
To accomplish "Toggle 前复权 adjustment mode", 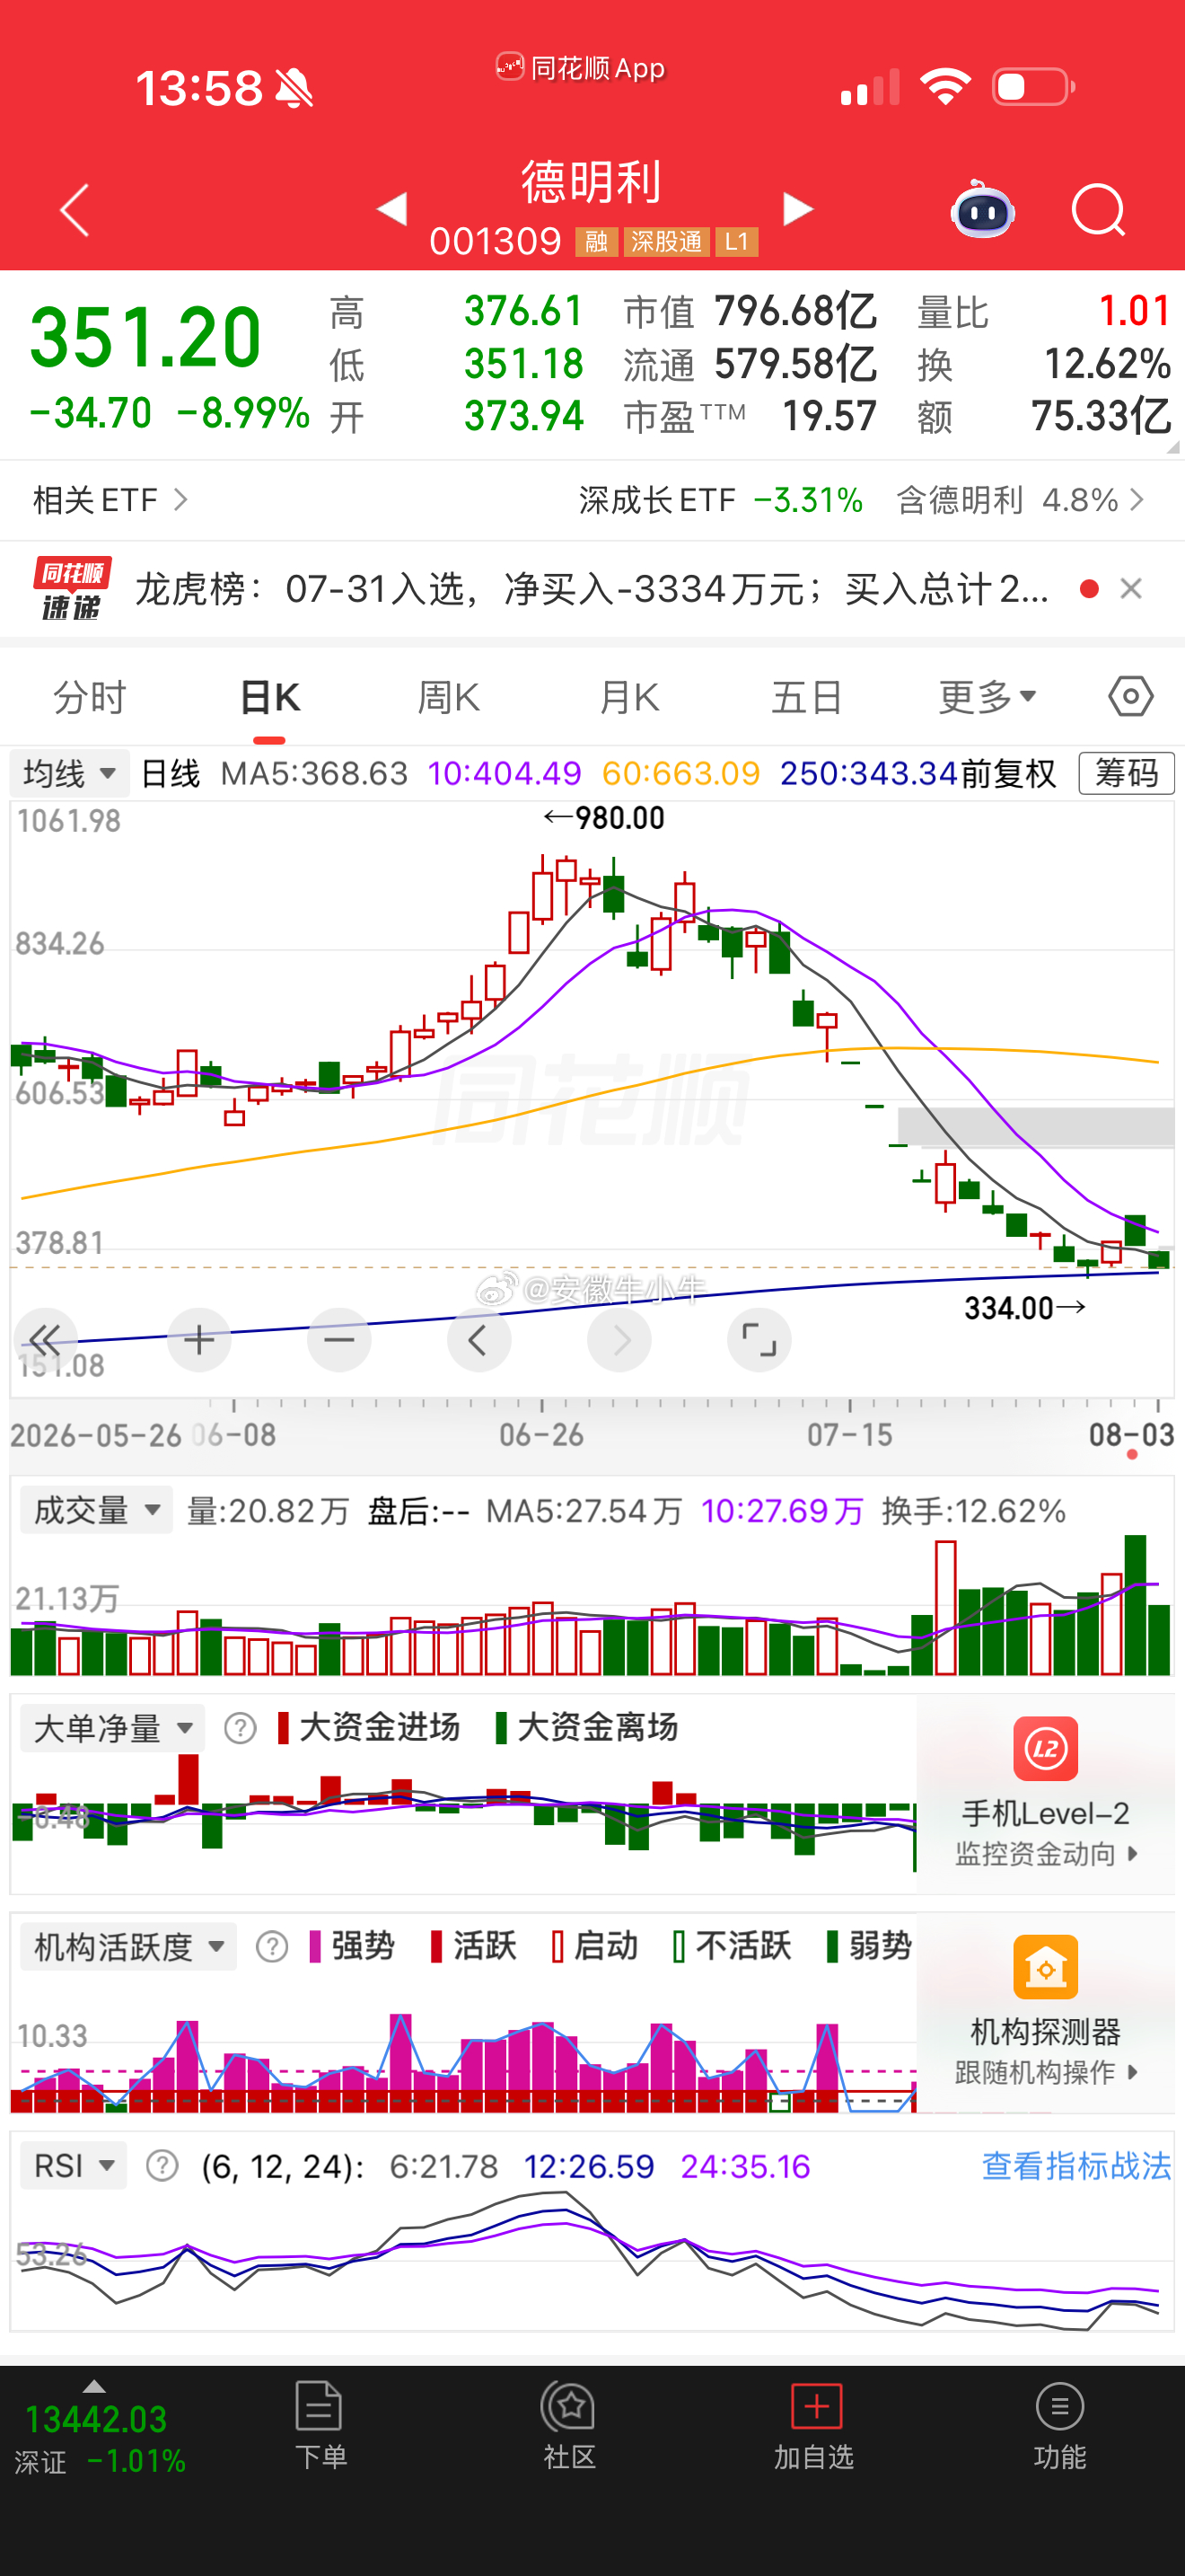I will (1009, 773).
